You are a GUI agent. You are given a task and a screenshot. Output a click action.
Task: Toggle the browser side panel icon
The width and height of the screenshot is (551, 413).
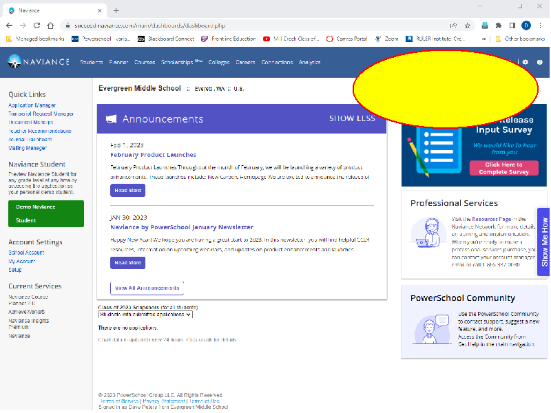tap(512, 25)
